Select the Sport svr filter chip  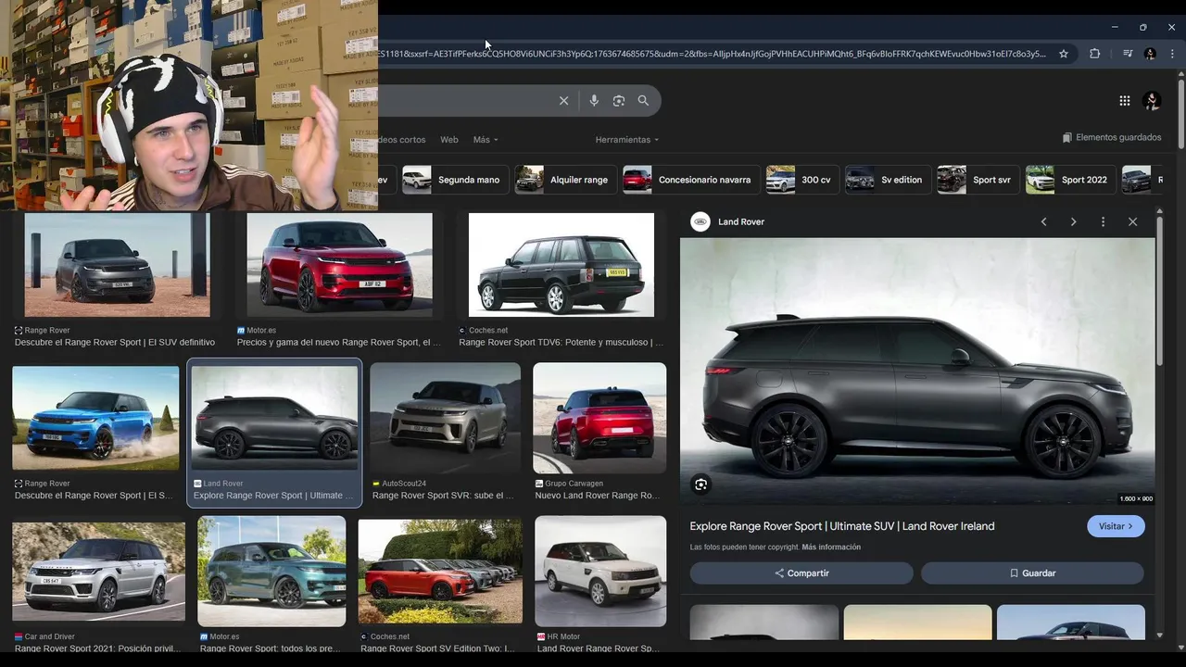click(978, 180)
